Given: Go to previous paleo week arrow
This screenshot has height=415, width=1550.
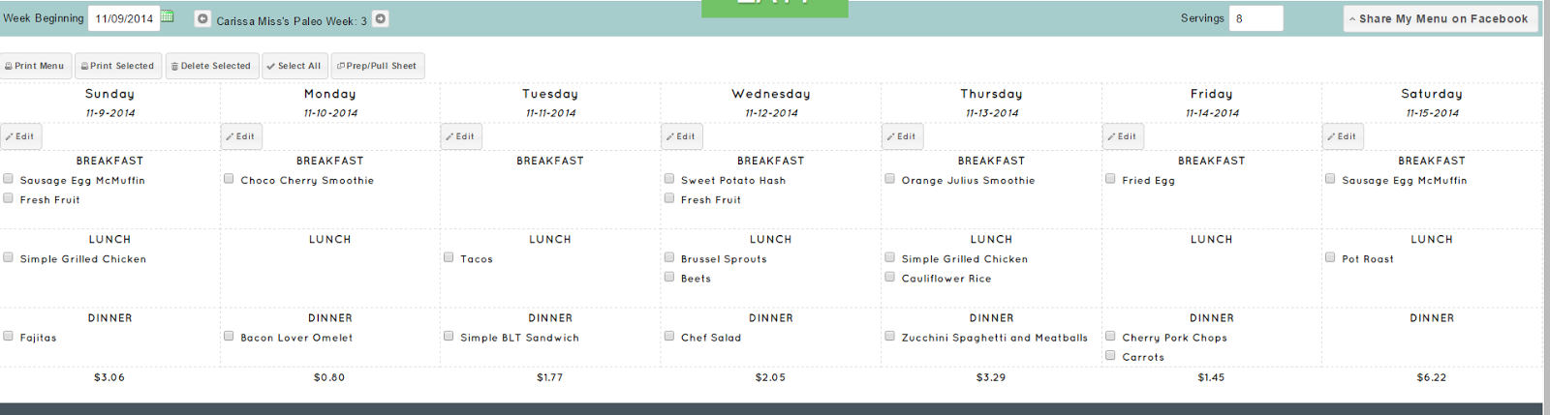Looking at the screenshot, I should tap(202, 18).
